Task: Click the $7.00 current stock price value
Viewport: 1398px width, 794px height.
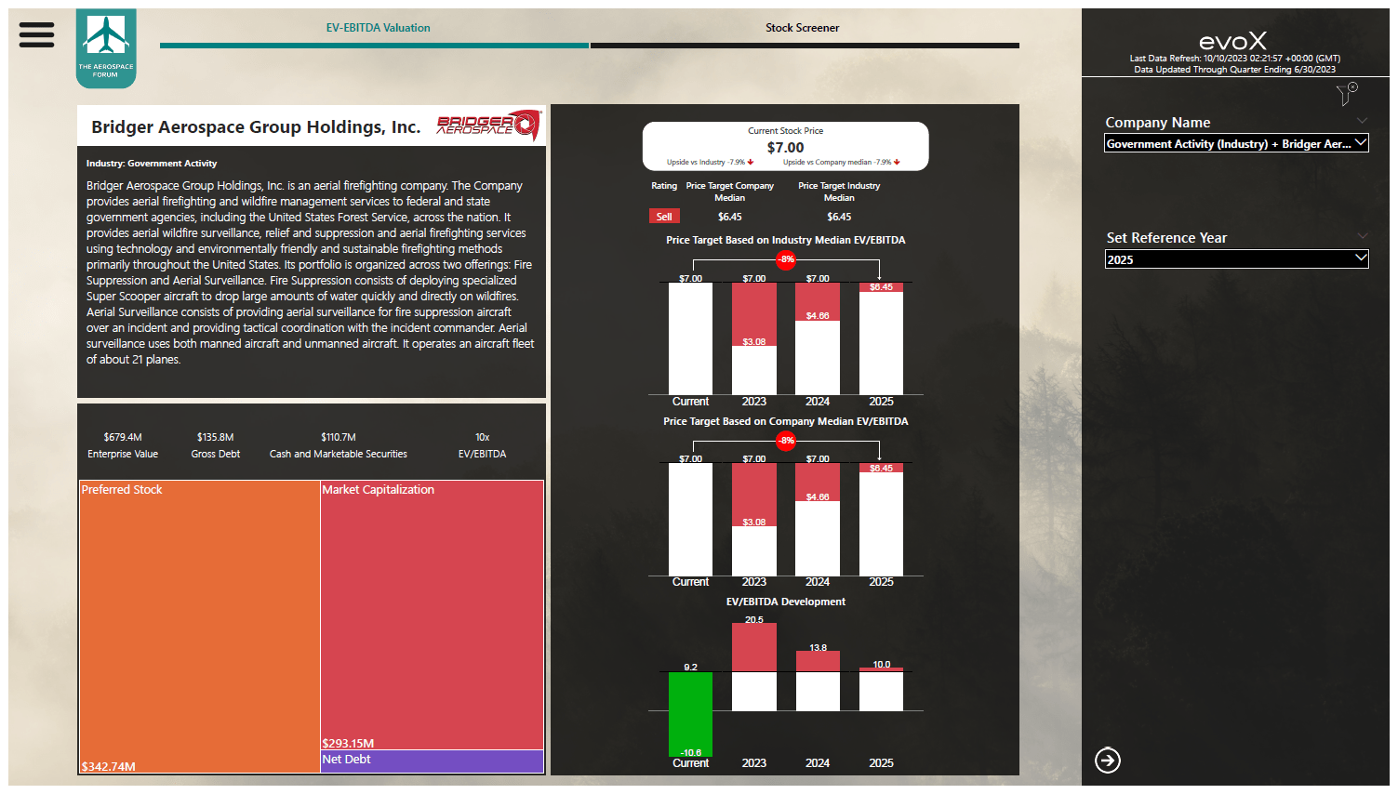Action: click(x=786, y=147)
